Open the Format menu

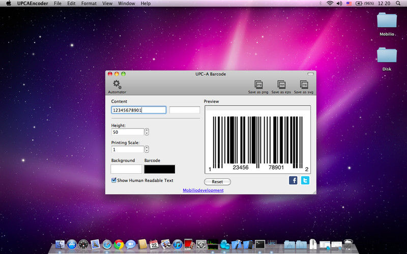89,4
